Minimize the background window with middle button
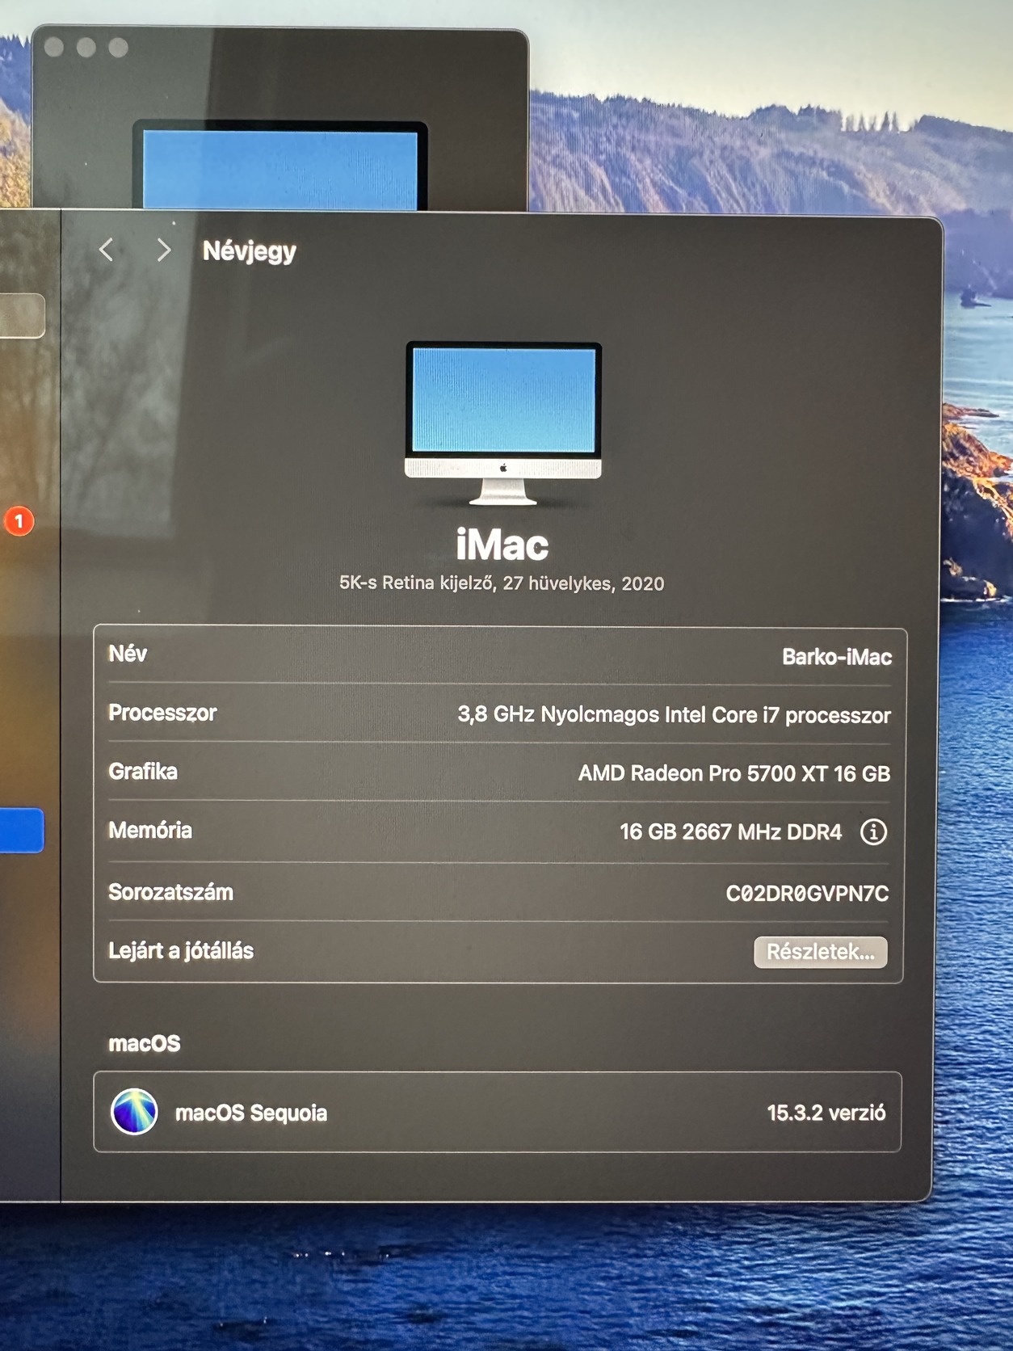The height and width of the screenshot is (1351, 1013). pos(86,47)
